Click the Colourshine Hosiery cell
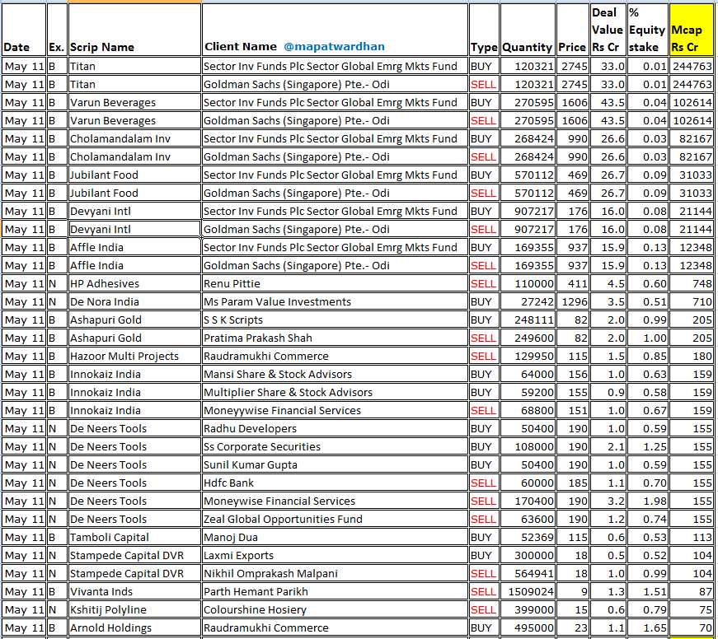The width and height of the screenshot is (718, 639). click(x=335, y=609)
